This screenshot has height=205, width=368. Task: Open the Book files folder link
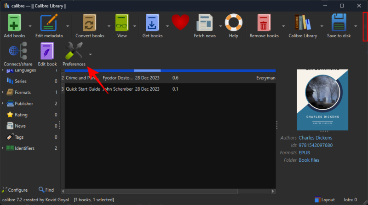(x=309, y=160)
